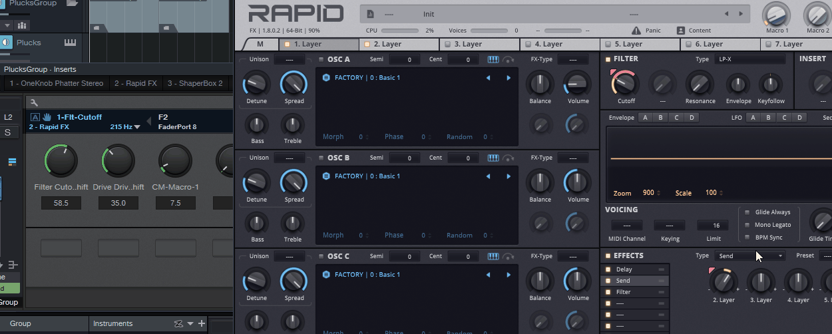832x334 pixels.
Task: Click the Panic warning icon
Action: pos(636,31)
